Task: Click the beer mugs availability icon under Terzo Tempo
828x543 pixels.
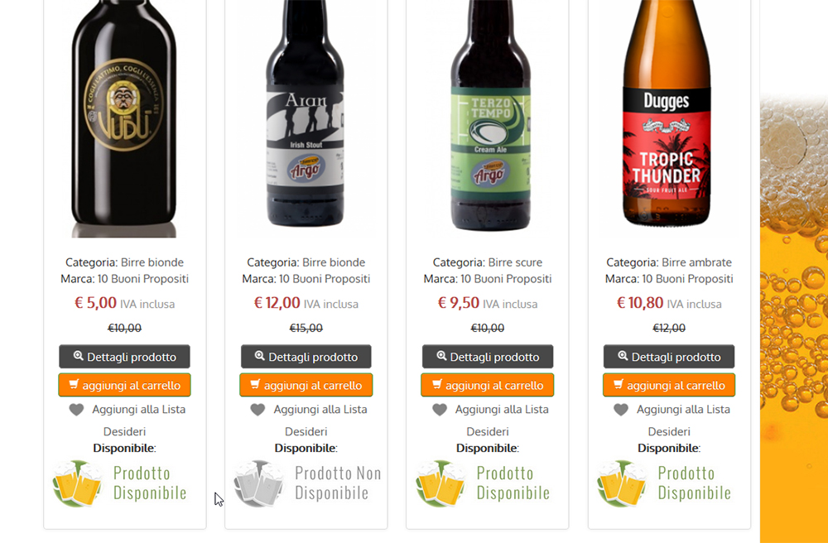Action: pos(441,483)
